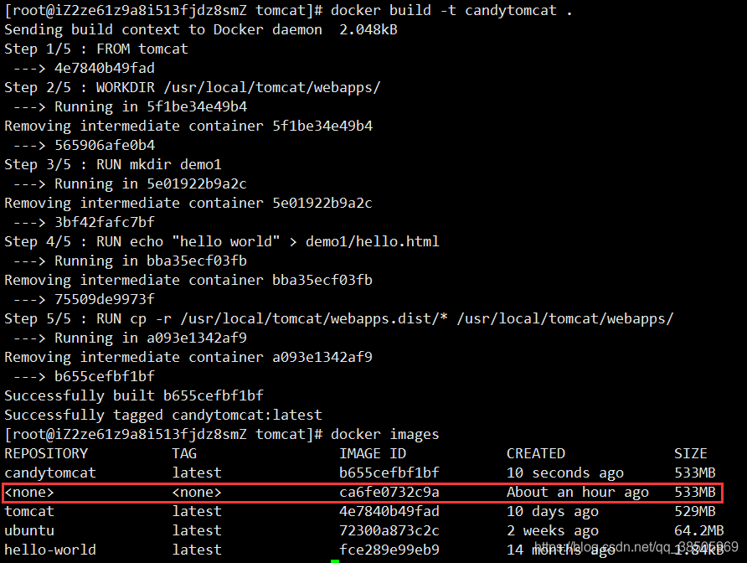Select 'Removing intermediate container a093e1342af9' line

click(x=188, y=357)
